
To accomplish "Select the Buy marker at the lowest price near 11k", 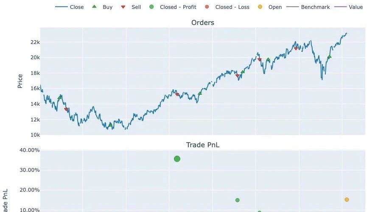I will [x=110, y=125].
